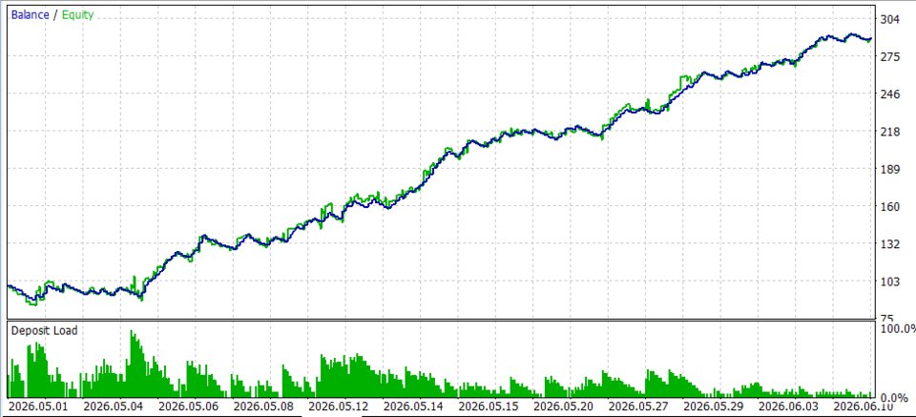Click the 2026.05.04 date label
Image resolution: width=916 pixels, height=417 pixels.
coord(114,406)
